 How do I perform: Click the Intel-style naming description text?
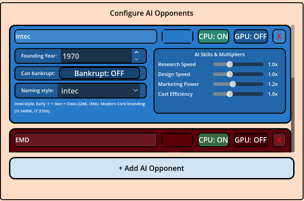coord(80,107)
